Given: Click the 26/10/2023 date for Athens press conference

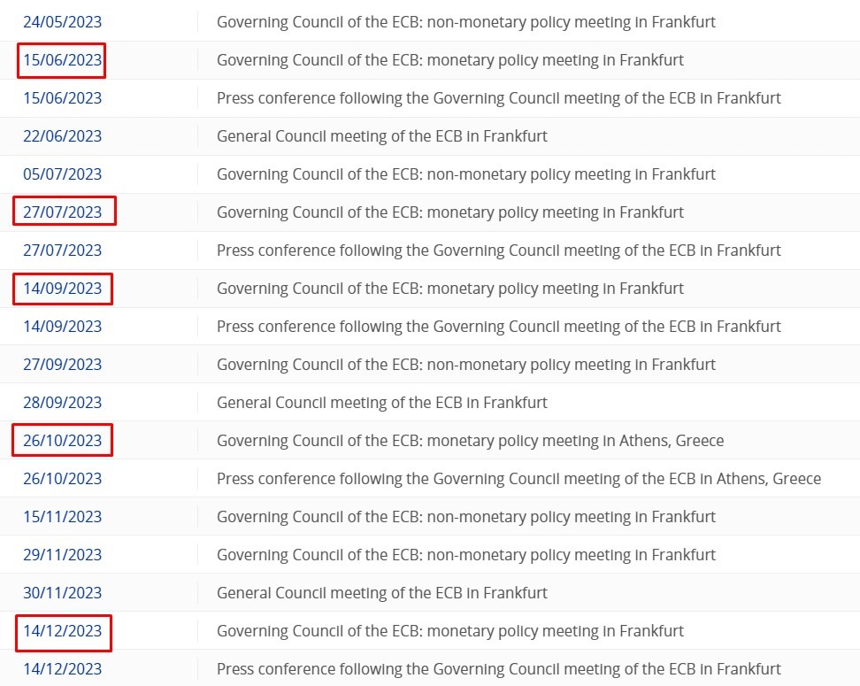Looking at the screenshot, I should coord(62,479).
